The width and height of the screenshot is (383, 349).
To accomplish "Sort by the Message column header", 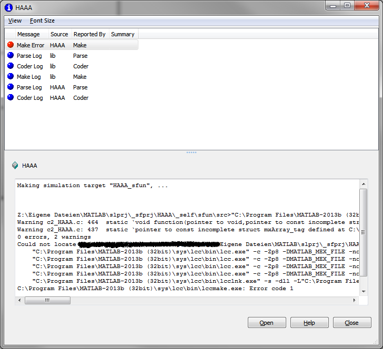I will (x=28, y=34).
